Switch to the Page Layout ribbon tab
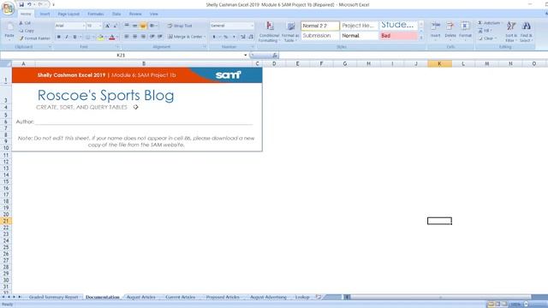Screen dimensions: 548x308 pos(68,14)
